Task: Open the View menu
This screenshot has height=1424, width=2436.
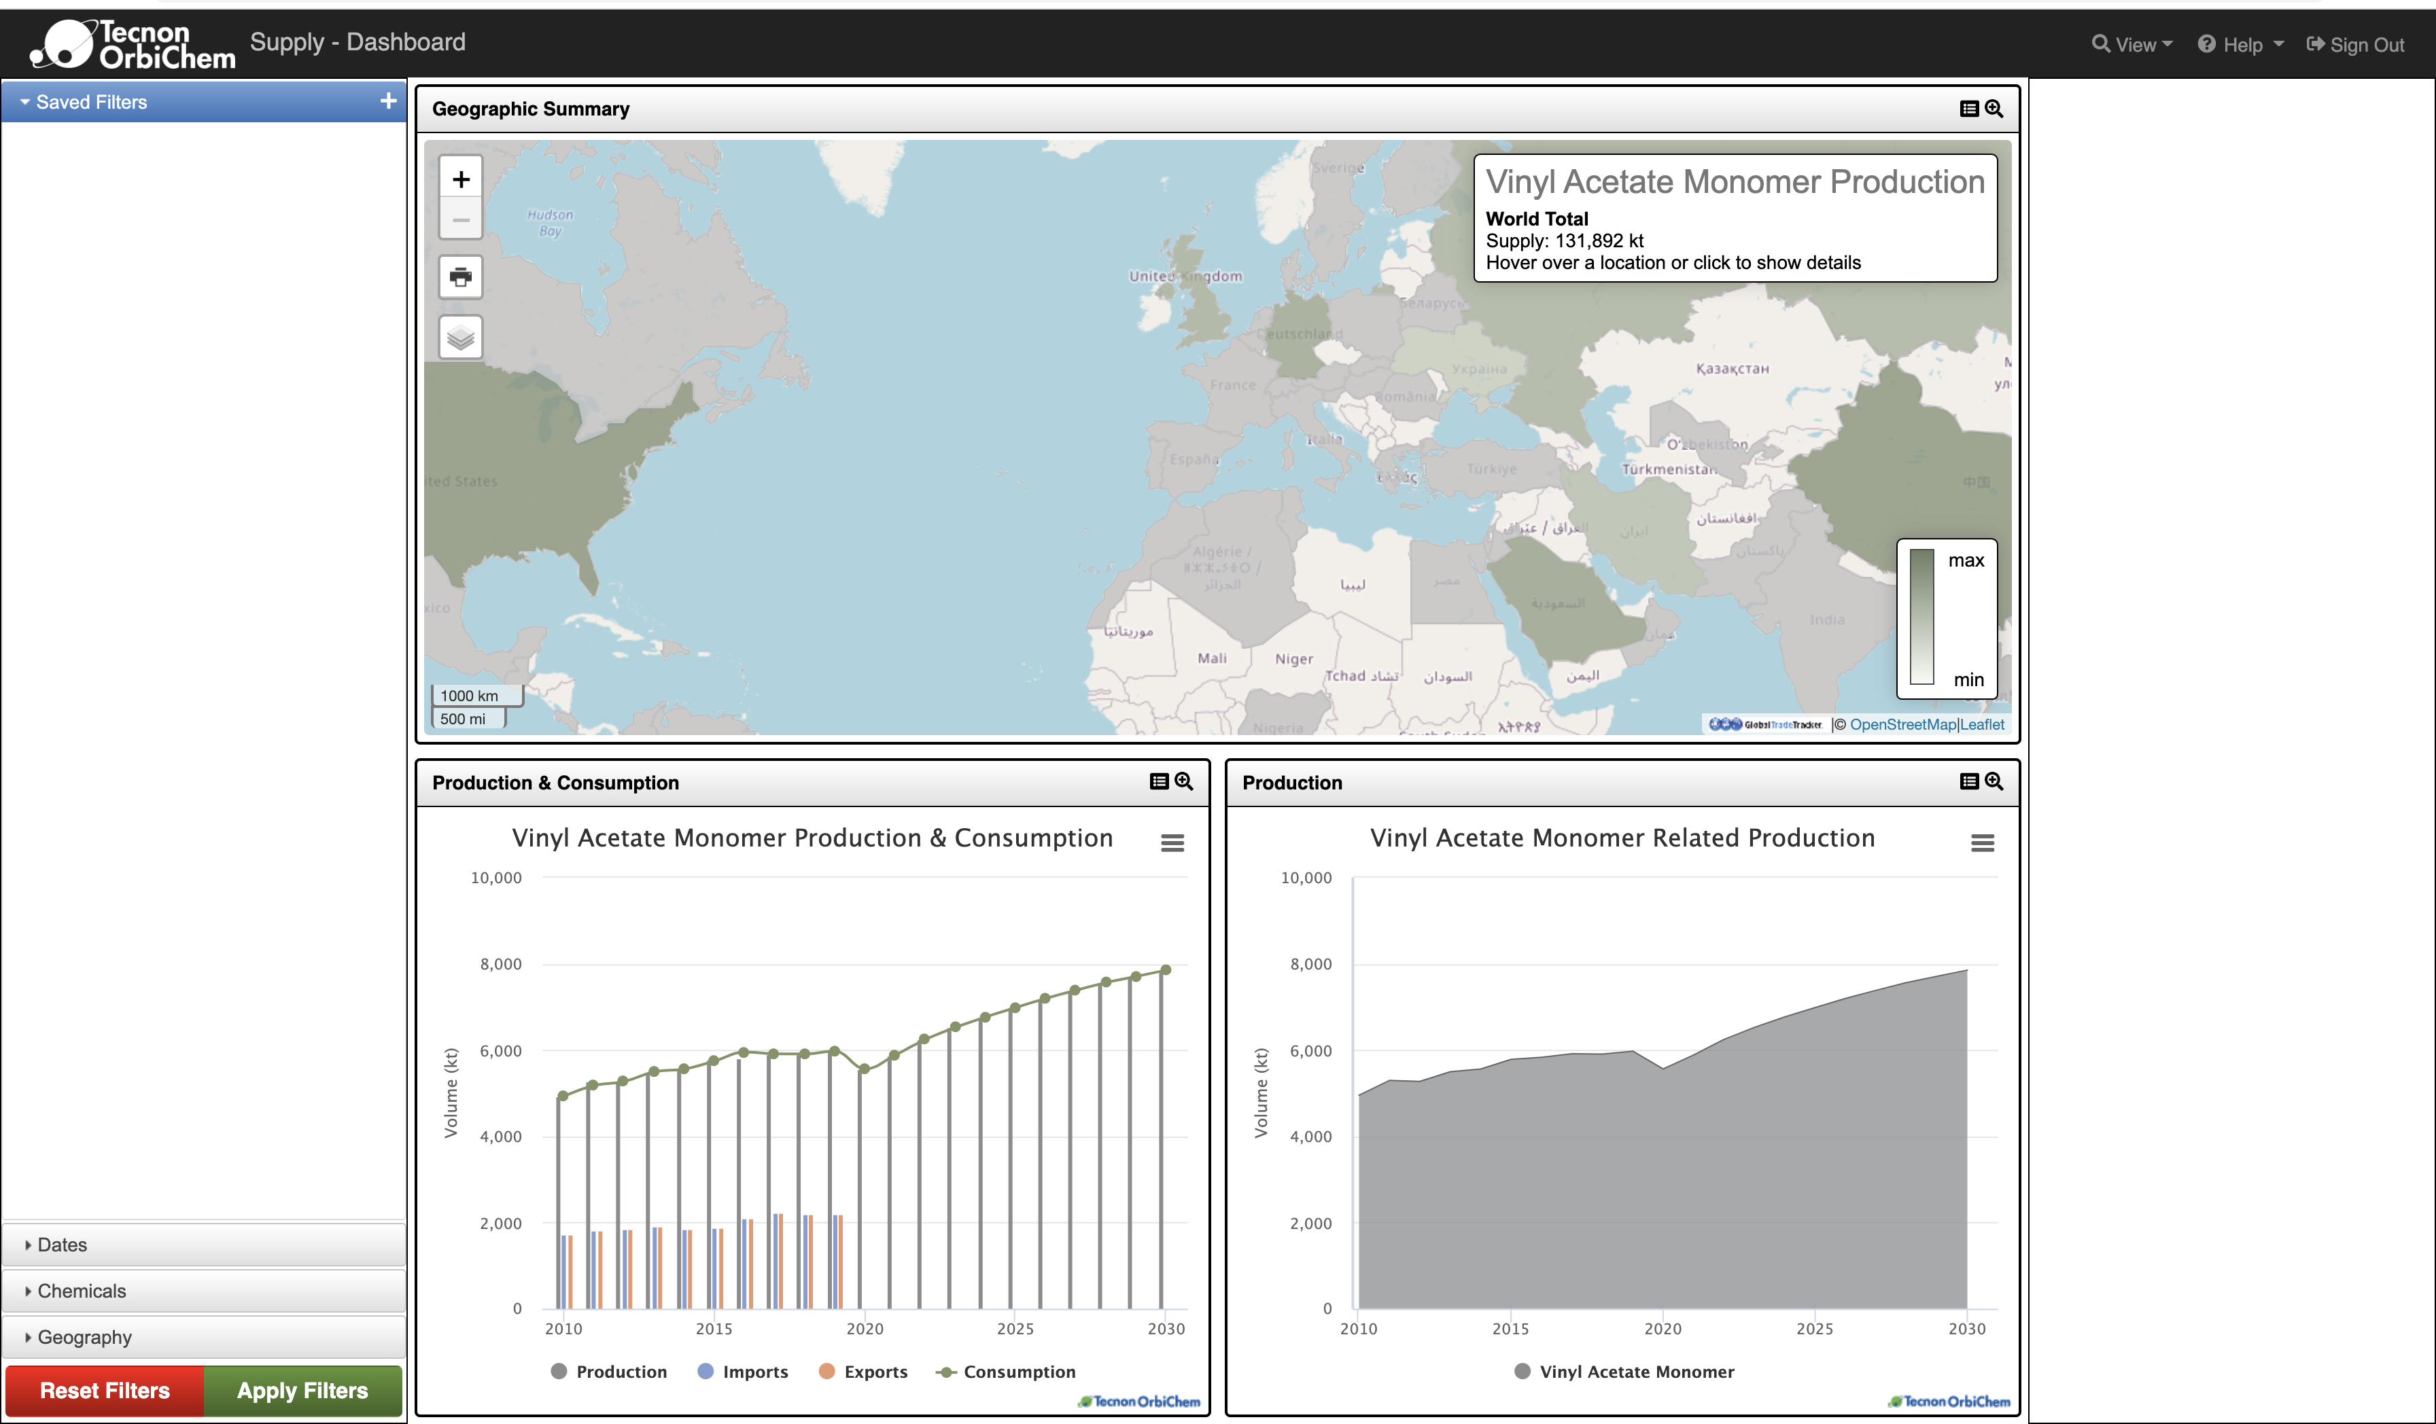Action: pyautogui.click(x=2131, y=44)
